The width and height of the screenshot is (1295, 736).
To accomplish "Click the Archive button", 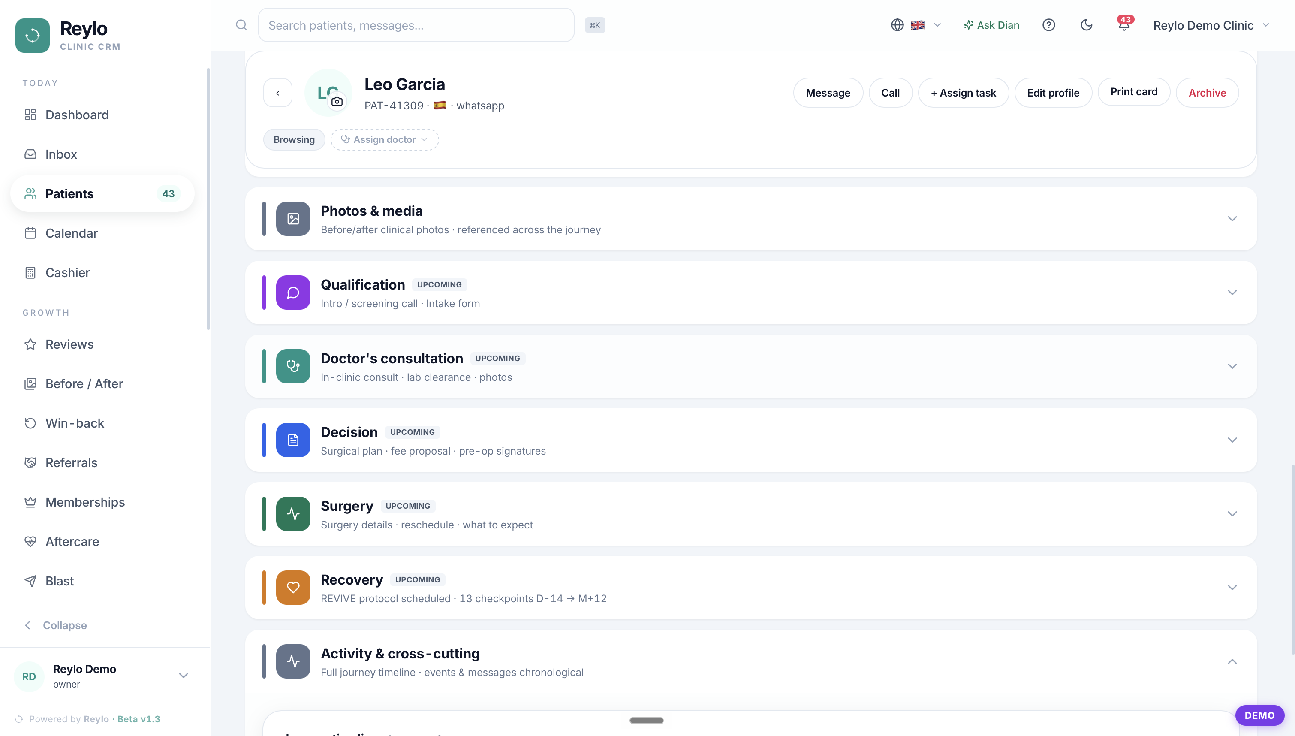I will (1207, 93).
